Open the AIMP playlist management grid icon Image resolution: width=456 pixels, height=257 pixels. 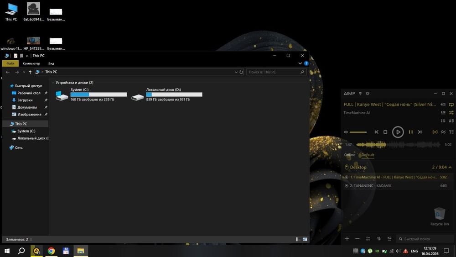click(368, 239)
